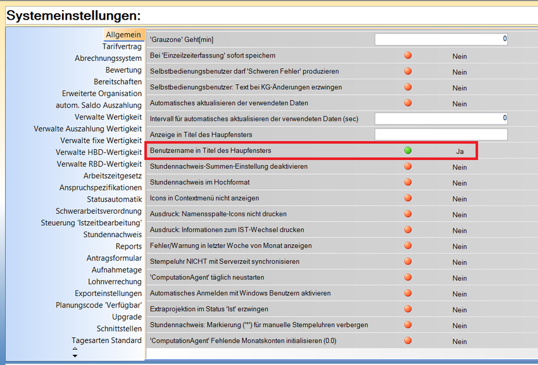Go to the Stundennachweis settings
This screenshot has width=538, height=365.
[112, 235]
